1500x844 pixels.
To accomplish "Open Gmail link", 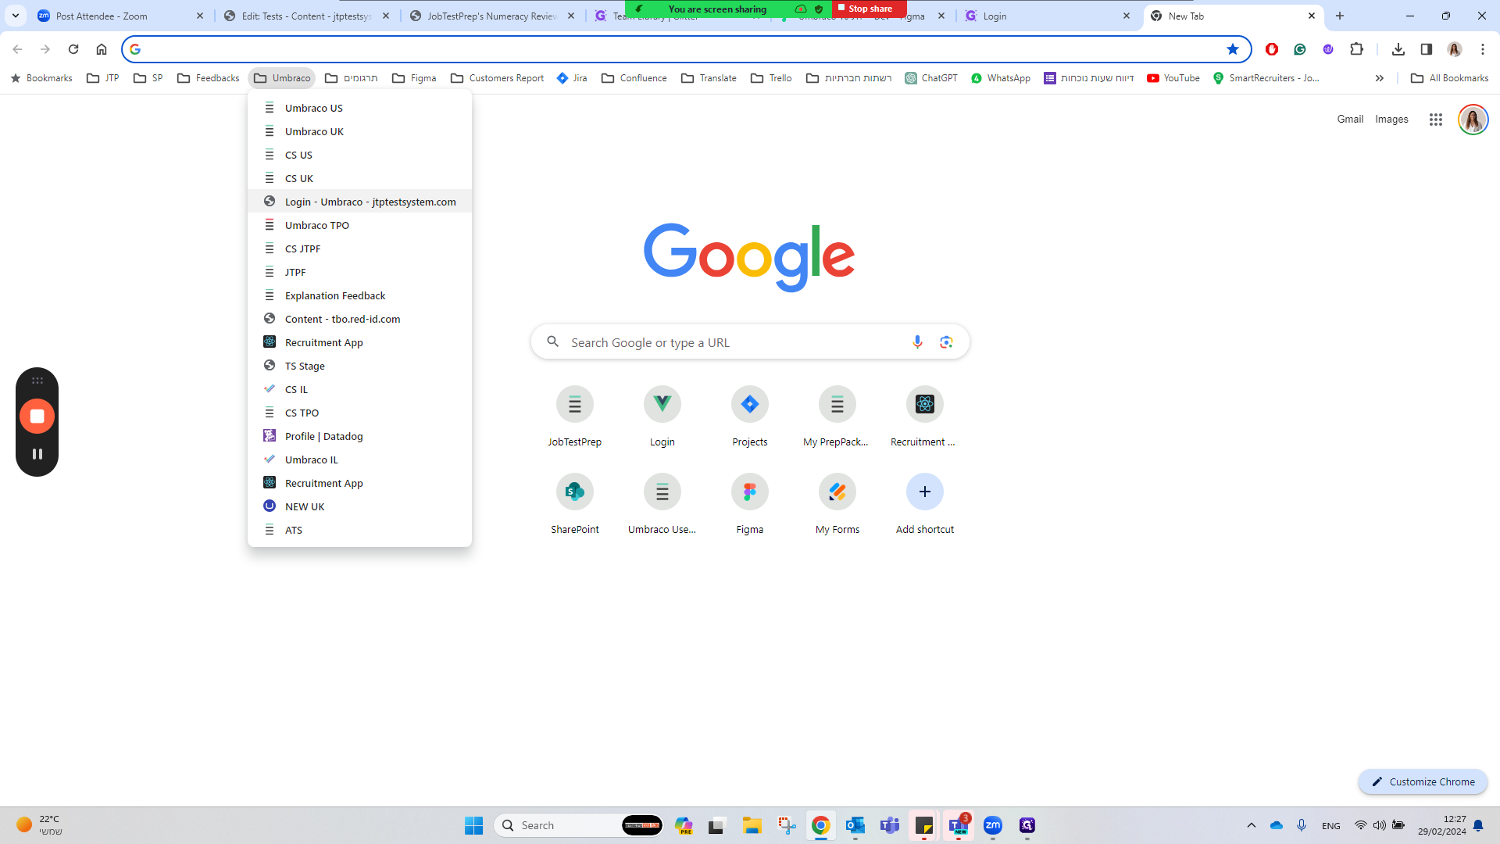I will click(x=1350, y=119).
